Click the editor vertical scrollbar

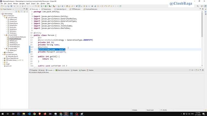202,24
